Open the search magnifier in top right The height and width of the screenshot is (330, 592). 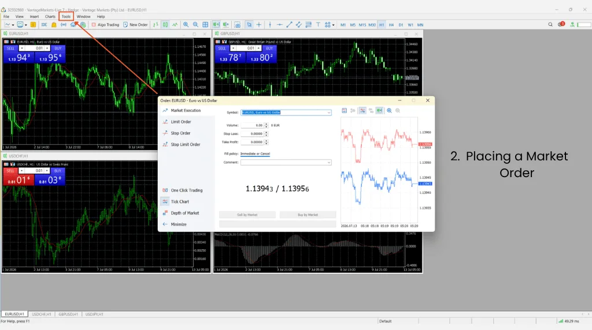(550, 24)
